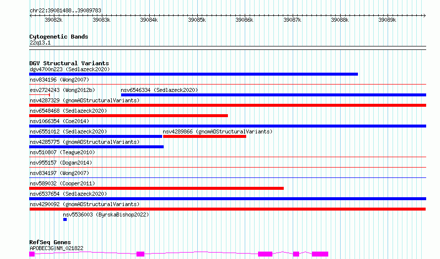This screenshot has height=259, width=440.
Task: Select the thin red line under nsv510807
Action: pos(227,157)
